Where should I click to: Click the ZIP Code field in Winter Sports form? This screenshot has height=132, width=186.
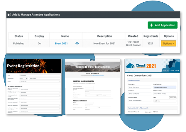coord(107,95)
